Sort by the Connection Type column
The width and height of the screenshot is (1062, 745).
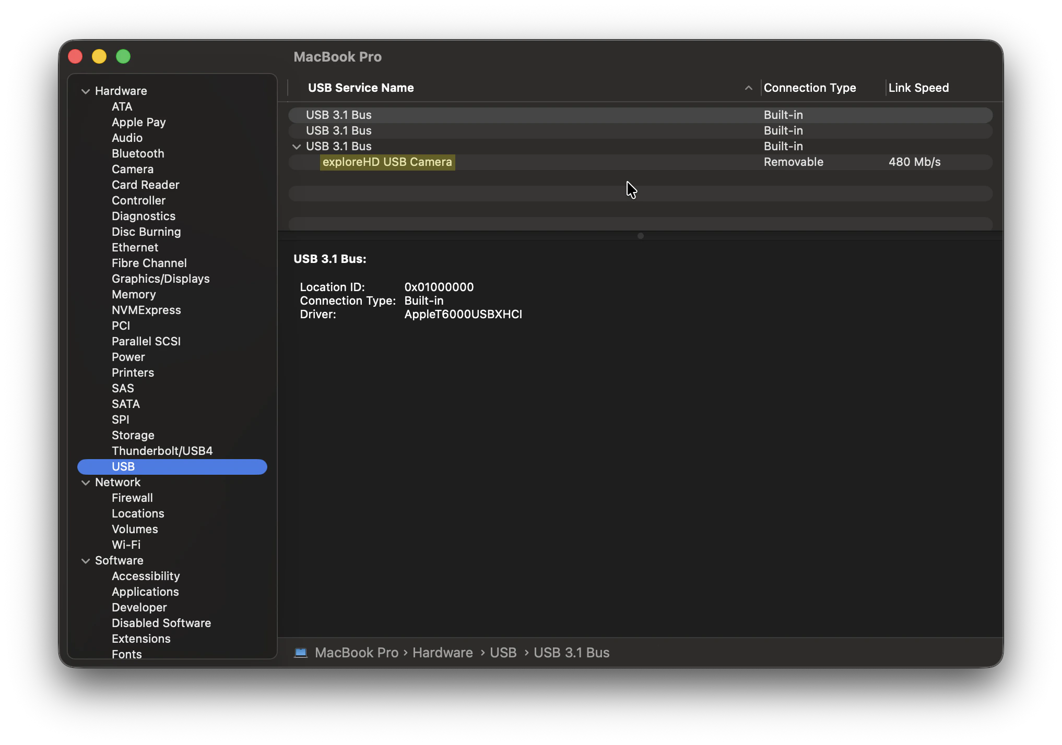(809, 88)
